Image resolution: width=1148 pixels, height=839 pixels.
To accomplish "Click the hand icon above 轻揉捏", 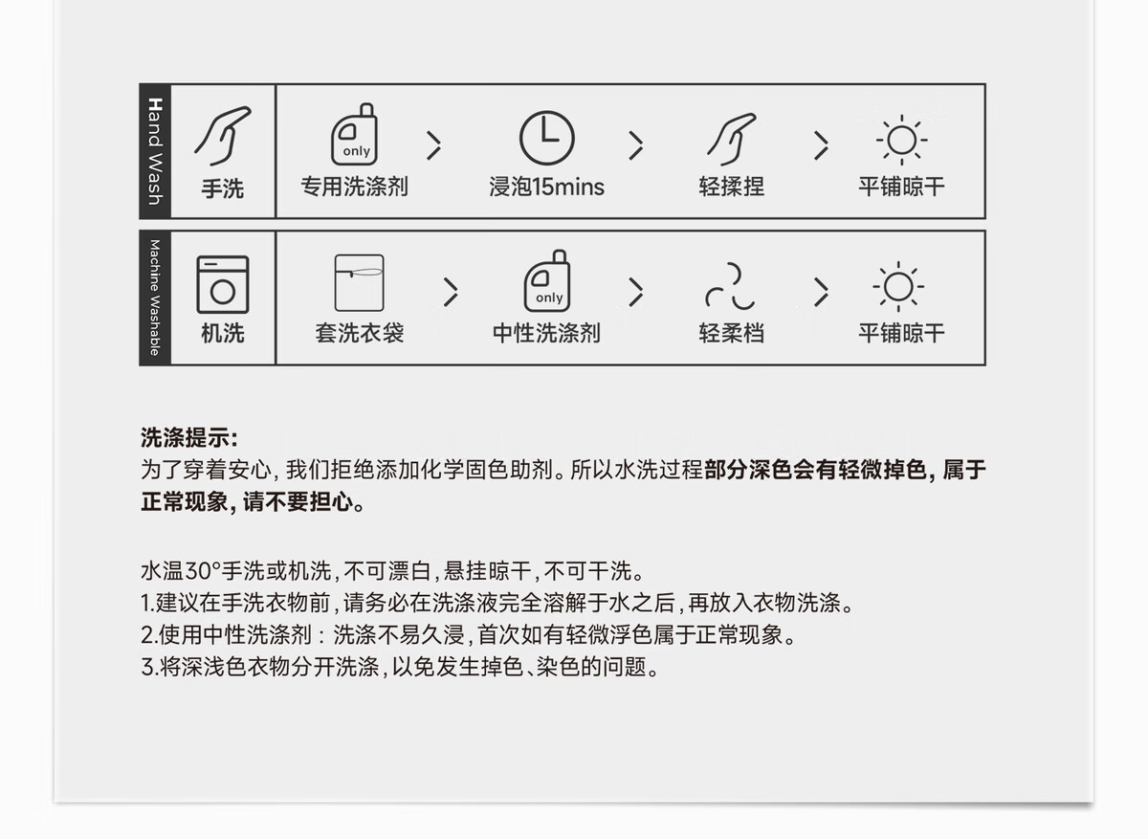I will (731, 140).
